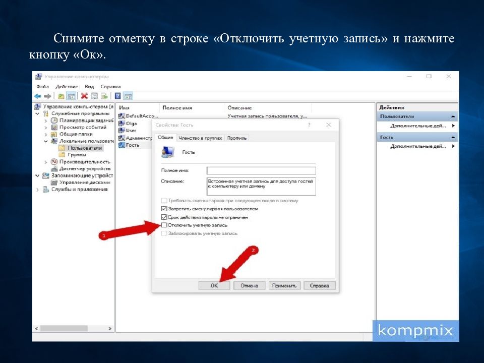Toggle Запретить смену пароля пользователем checkbox
Viewport: 484px width, 363px height.
[164, 209]
